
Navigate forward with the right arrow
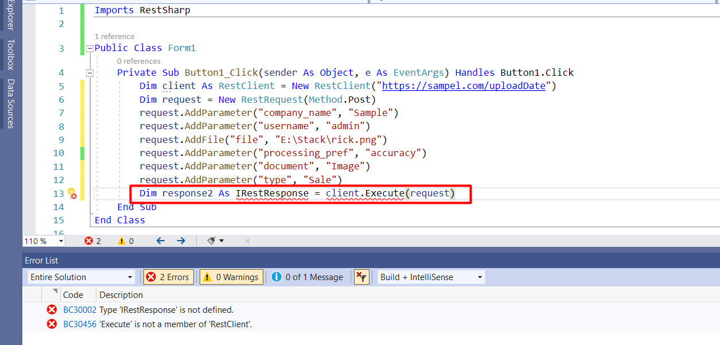tap(181, 241)
